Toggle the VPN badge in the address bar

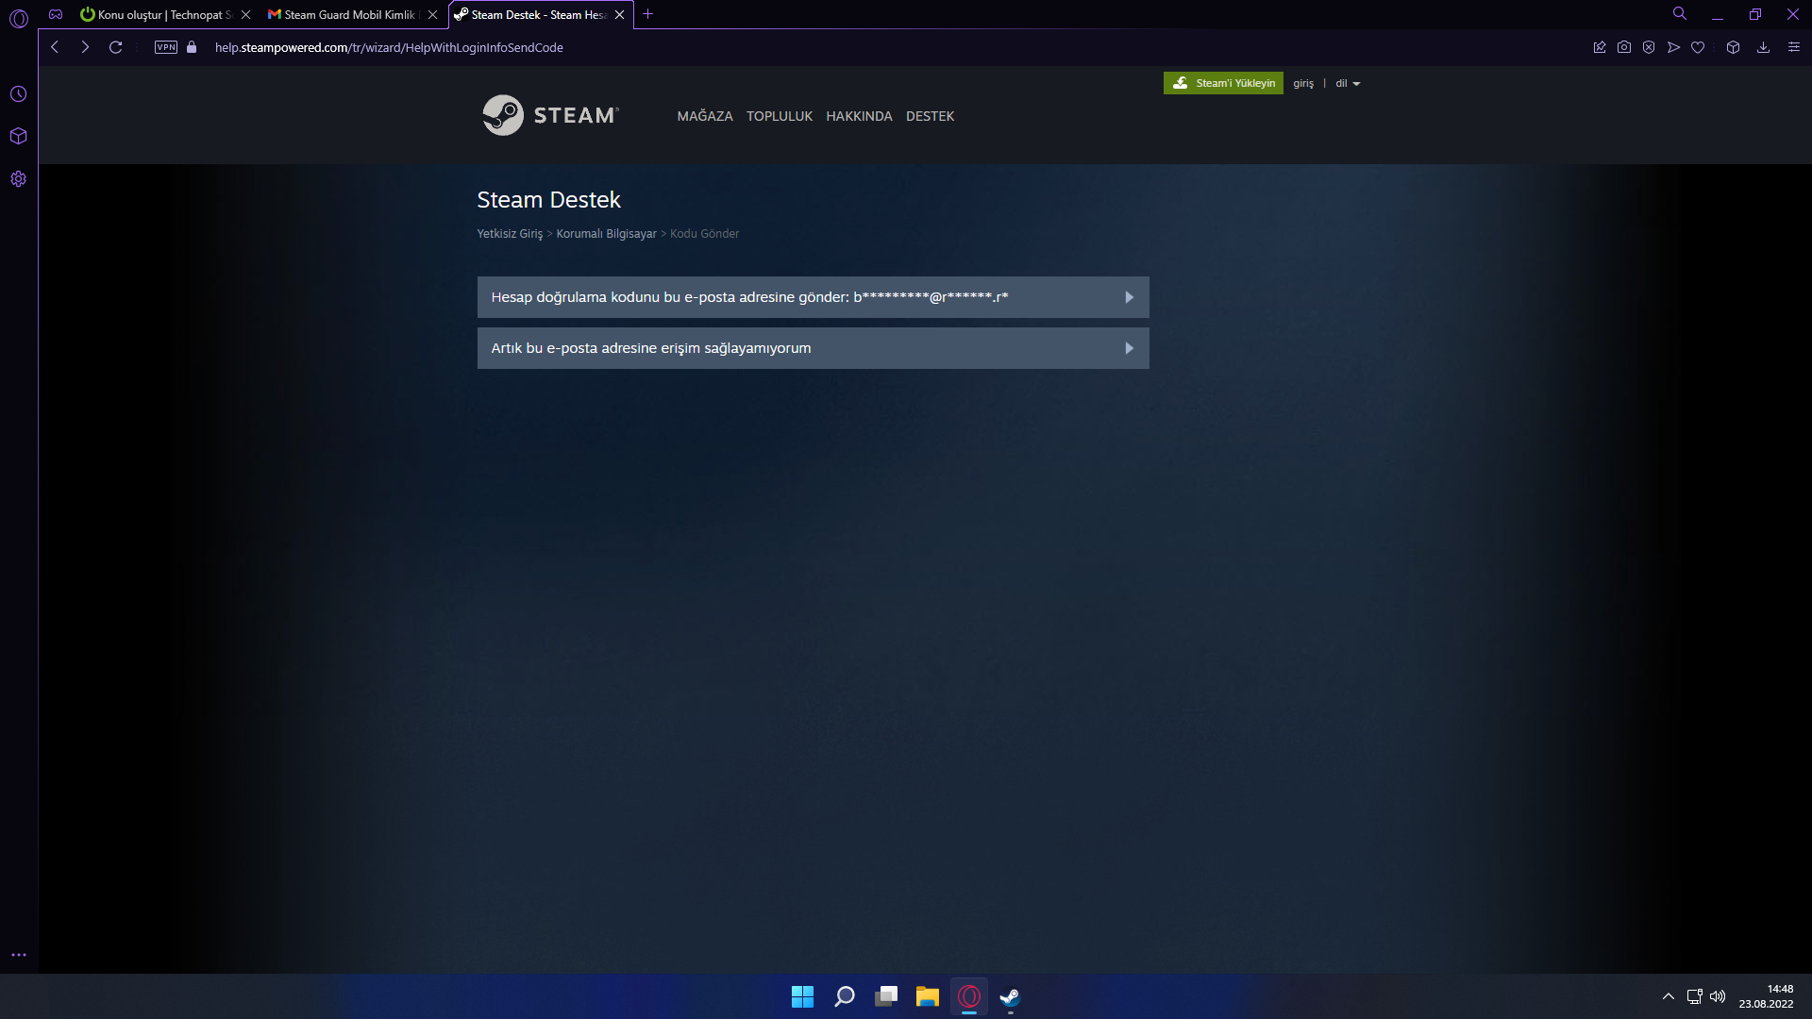[166, 47]
